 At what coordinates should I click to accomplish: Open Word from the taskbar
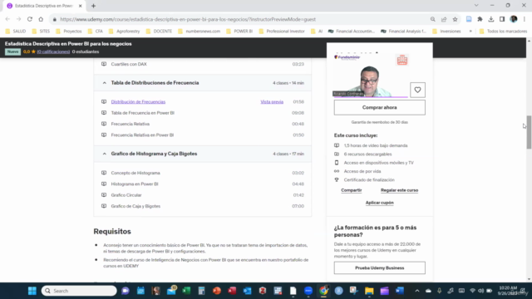pyautogui.click(x=400, y=291)
